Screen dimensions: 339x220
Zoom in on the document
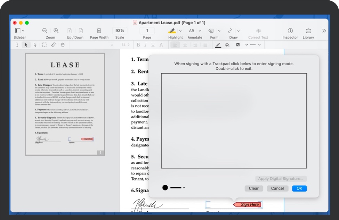click(56, 31)
